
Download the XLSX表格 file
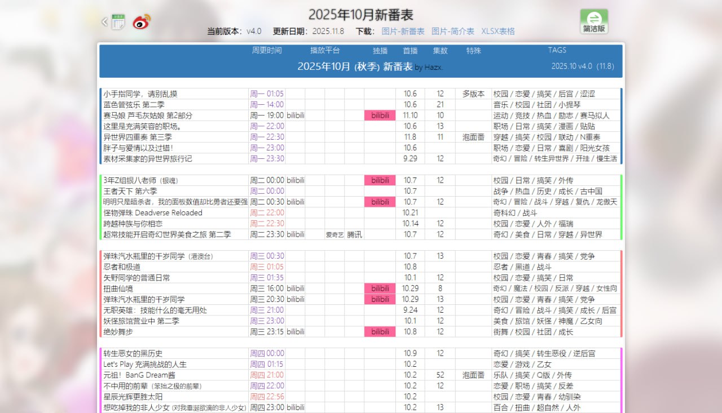(498, 32)
